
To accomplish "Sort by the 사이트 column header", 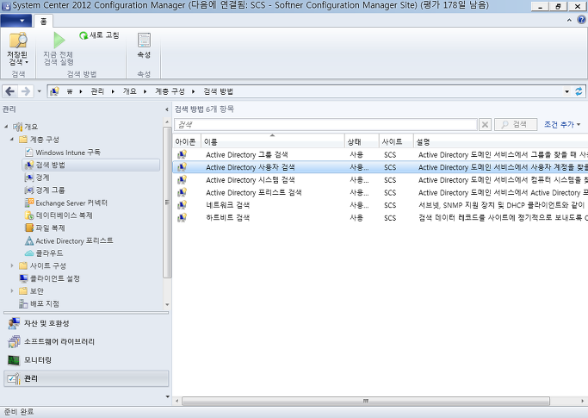I will click(x=396, y=141).
